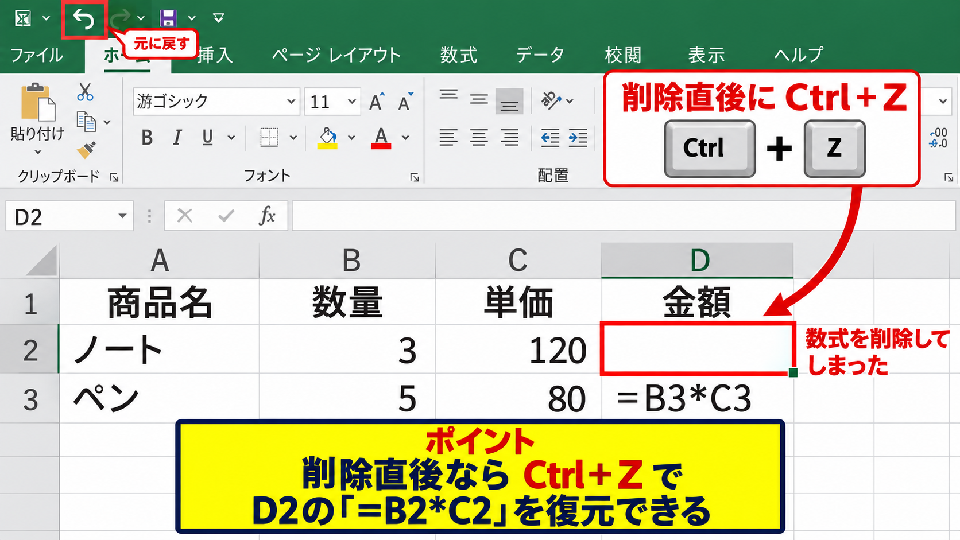
Task: Increase font size with the larger A
Action: (377, 102)
